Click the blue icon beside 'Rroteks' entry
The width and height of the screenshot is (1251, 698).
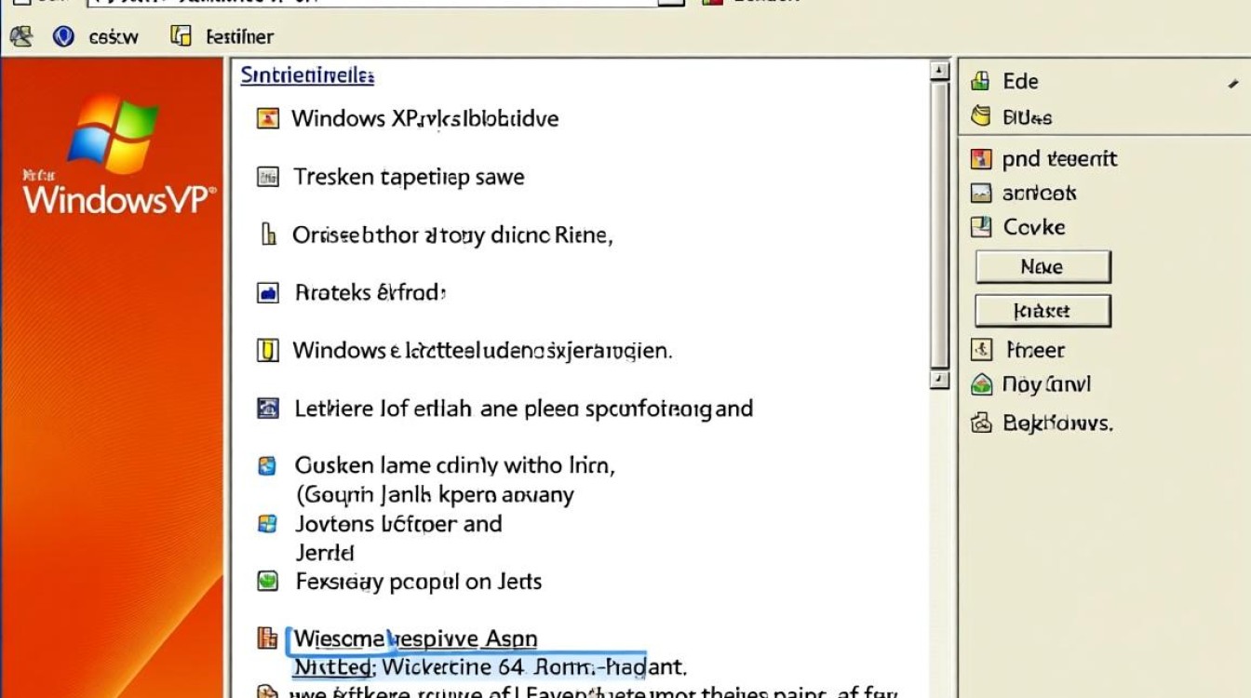pos(267,293)
